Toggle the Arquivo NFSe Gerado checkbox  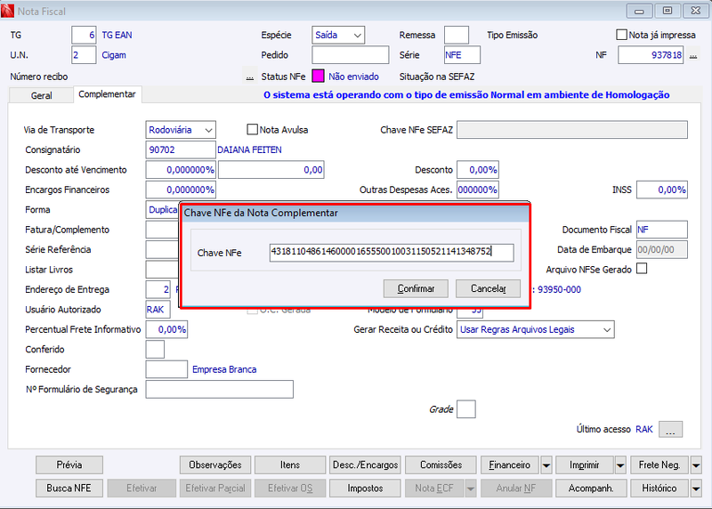(642, 269)
